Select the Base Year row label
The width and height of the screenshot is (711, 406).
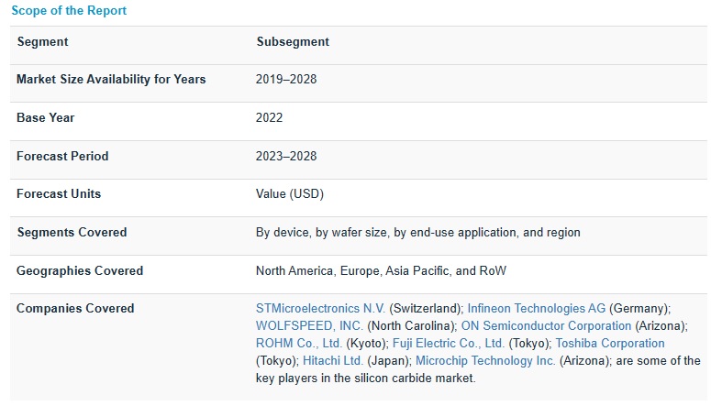click(46, 118)
